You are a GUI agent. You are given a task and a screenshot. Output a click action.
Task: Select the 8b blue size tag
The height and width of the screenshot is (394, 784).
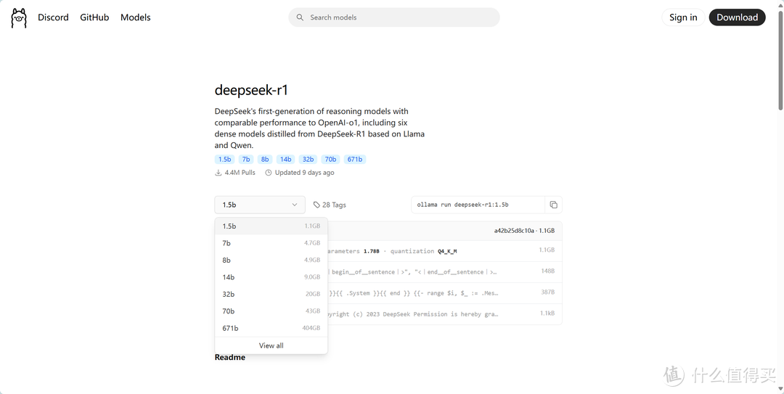coord(265,160)
